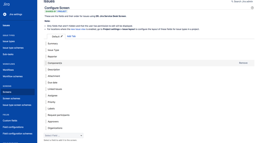
Task: Select the Assignee field row
Action: pos(149,96)
